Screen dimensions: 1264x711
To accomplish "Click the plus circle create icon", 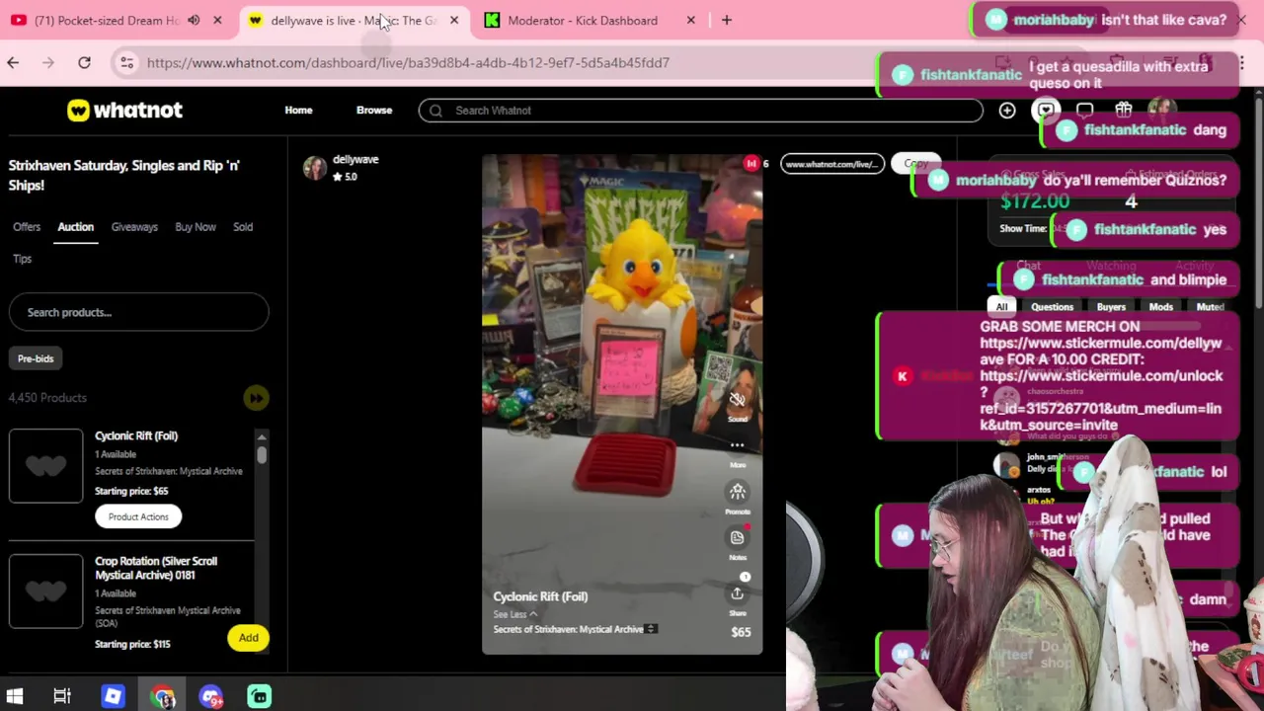I will (x=1007, y=111).
